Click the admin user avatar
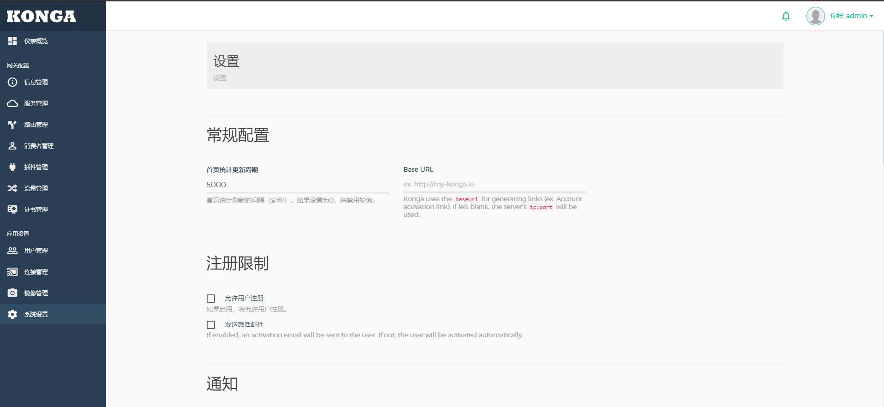This screenshot has height=407, width=884. (x=815, y=16)
